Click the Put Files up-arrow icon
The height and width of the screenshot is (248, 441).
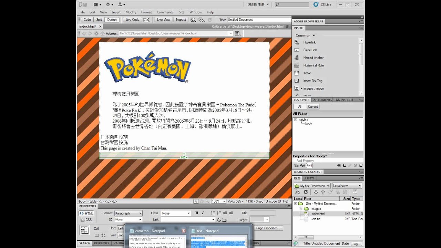point(323,192)
